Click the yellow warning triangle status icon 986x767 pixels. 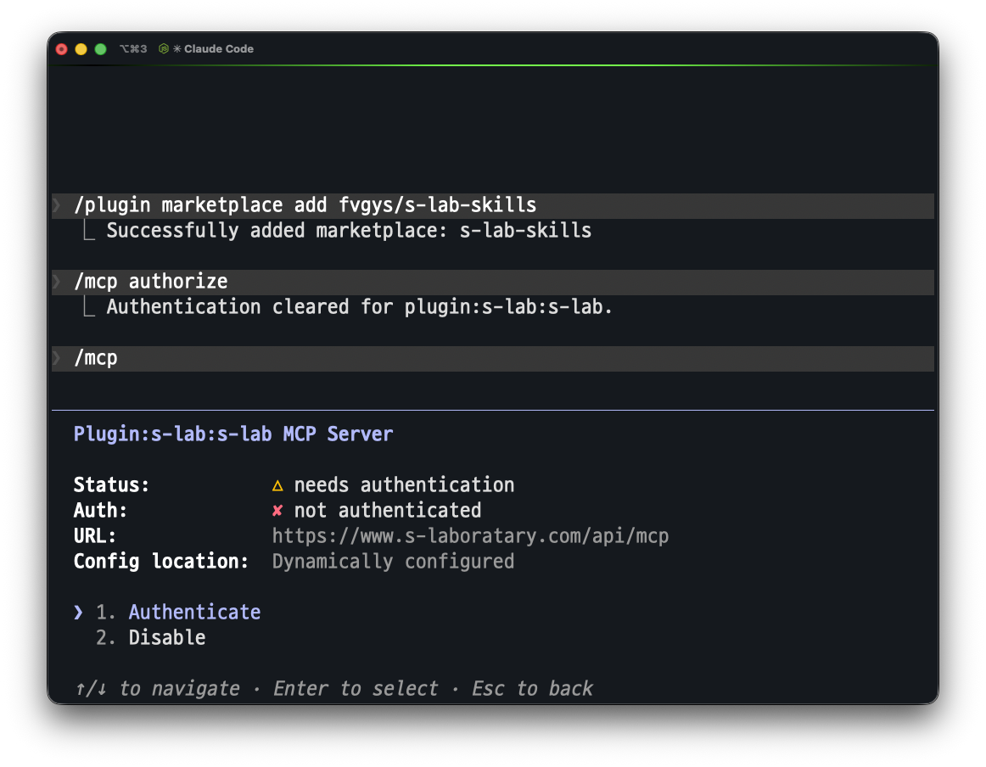tap(277, 485)
